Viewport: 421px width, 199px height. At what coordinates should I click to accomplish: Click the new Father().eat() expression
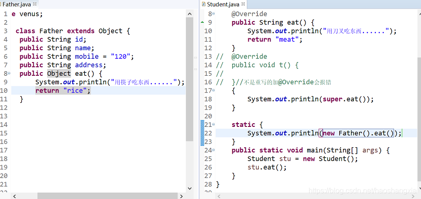tap(358, 133)
